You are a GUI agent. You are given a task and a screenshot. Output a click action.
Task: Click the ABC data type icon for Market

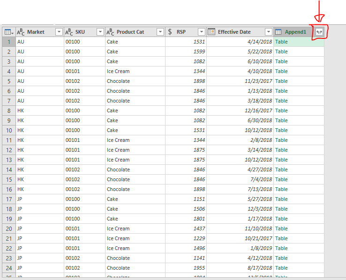click(x=21, y=32)
